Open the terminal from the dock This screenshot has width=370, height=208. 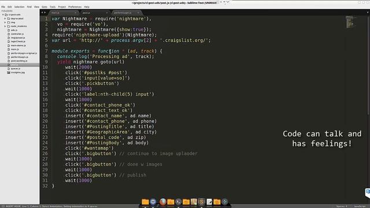179,202
